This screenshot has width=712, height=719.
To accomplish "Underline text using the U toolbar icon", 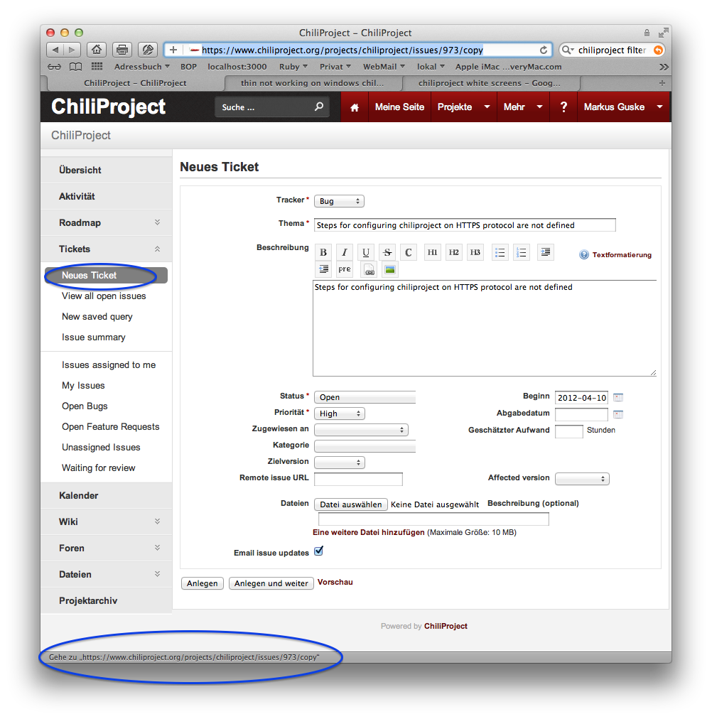I will pos(366,252).
